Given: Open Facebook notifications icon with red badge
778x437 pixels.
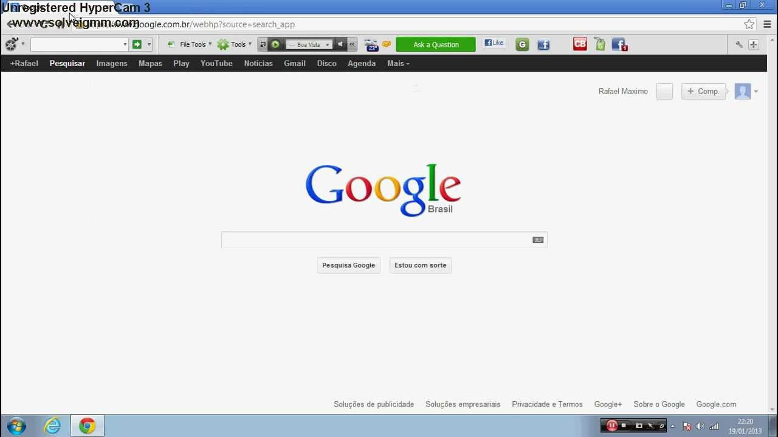Looking at the screenshot, I should 619,44.
